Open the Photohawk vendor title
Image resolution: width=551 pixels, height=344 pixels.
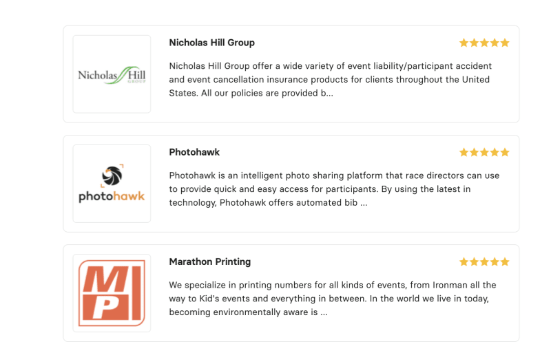click(194, 152)
